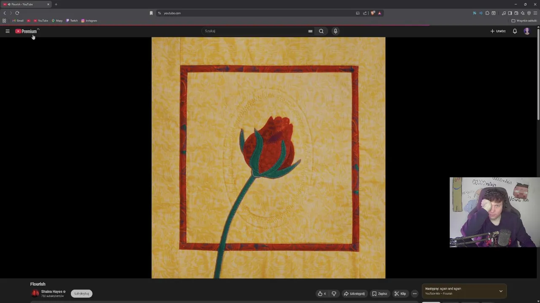Open the Mapy bookmark
Screen dimensions: 540x303
coord(57,21)
